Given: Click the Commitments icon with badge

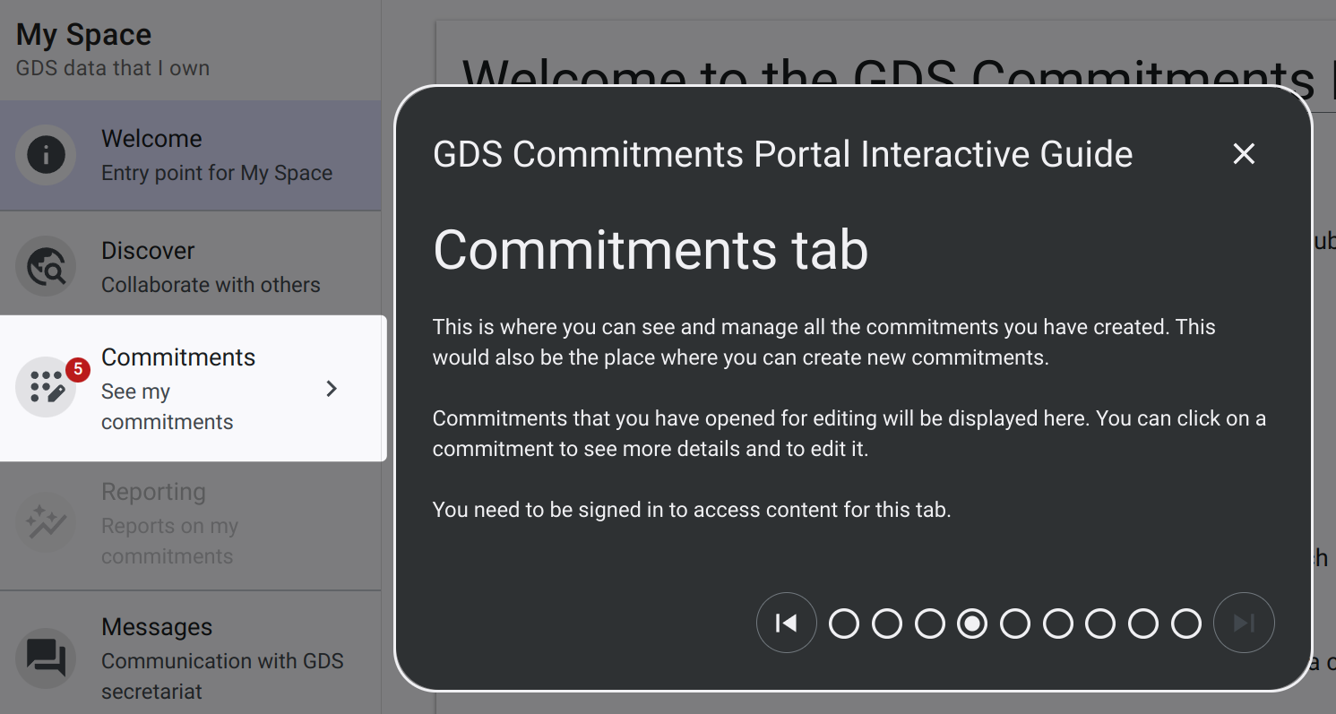Looking at the screenshot, I should tap(46, 388).
